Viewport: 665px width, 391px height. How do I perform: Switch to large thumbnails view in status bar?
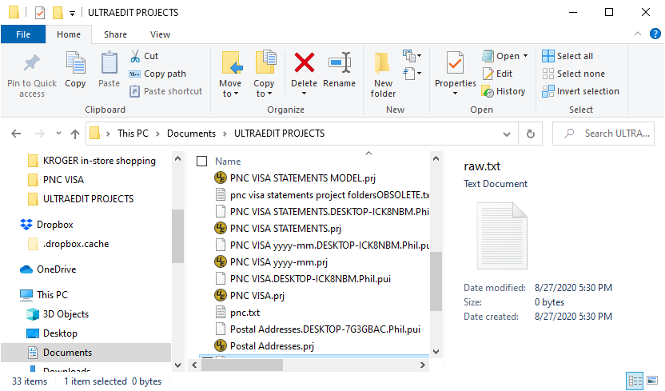(652, 381)
